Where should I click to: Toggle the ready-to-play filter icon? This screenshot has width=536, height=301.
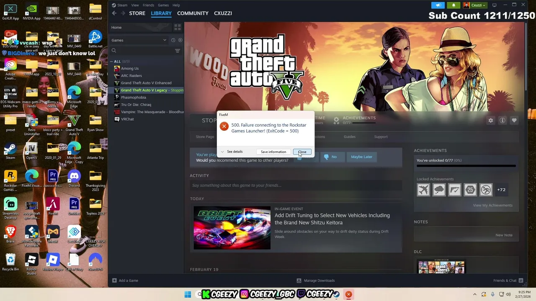180,40
